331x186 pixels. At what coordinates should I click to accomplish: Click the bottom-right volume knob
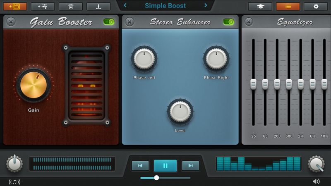click(316, 164)
